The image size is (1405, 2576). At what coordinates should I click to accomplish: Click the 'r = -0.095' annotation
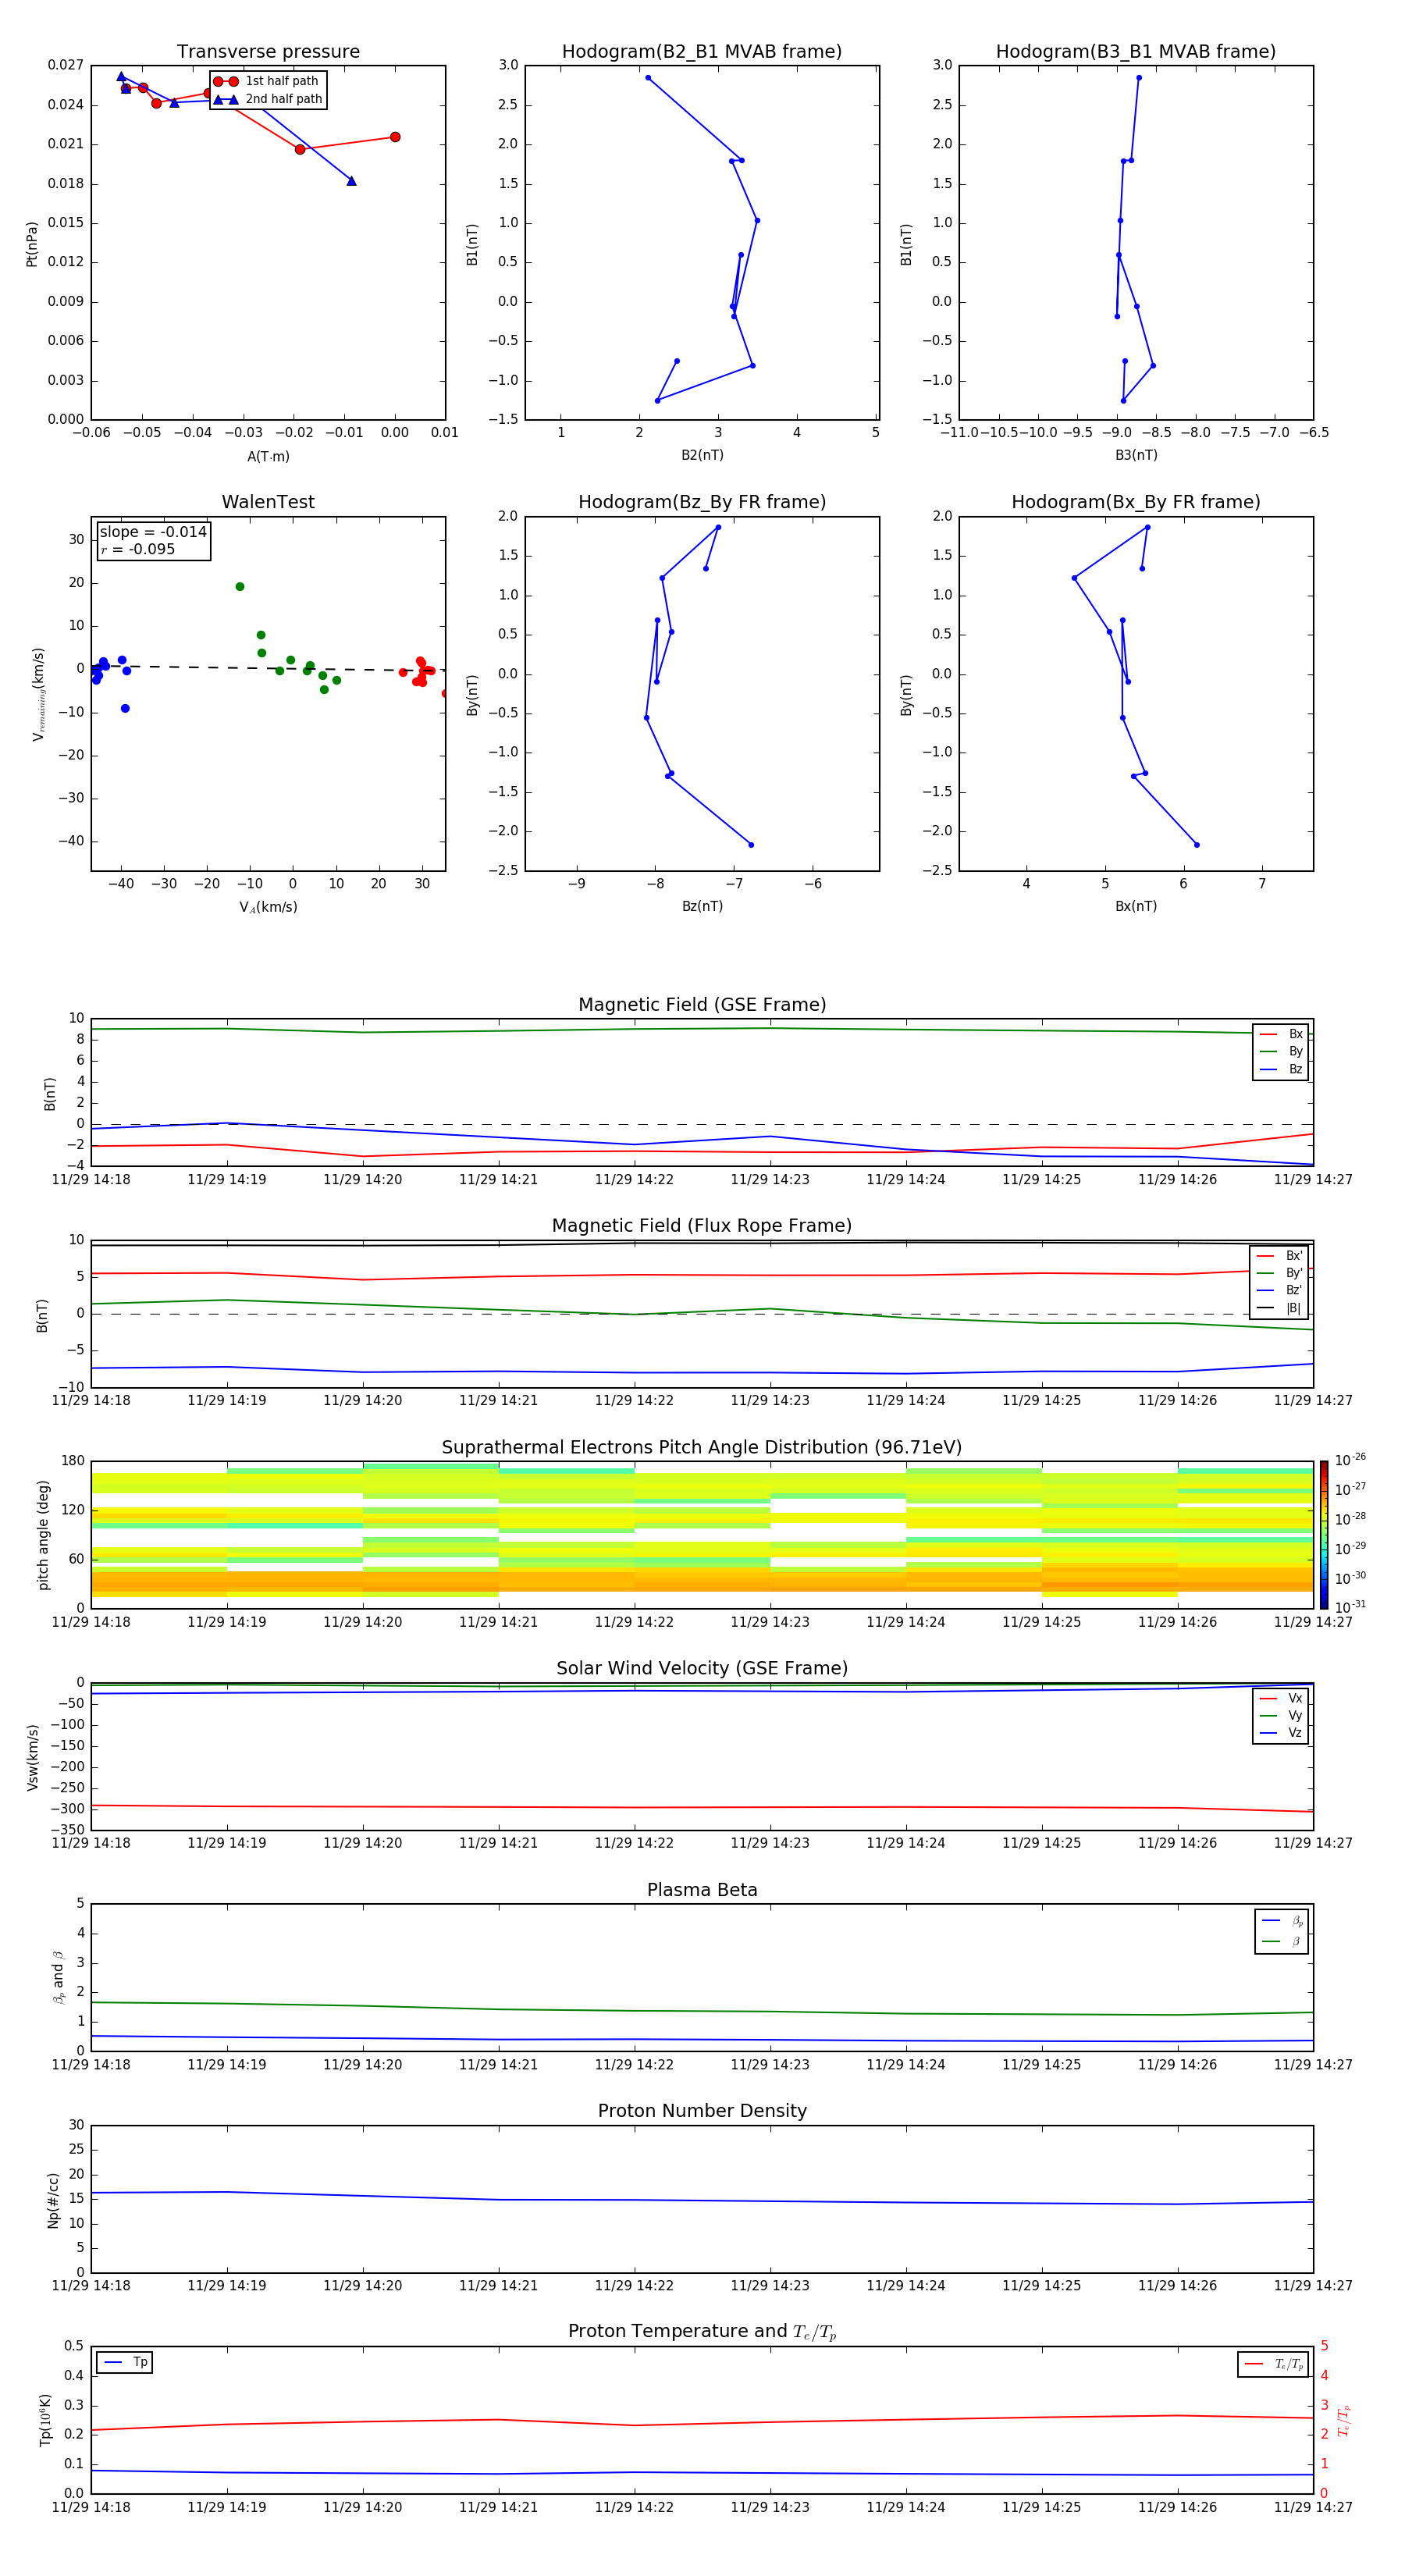click(x=138, y=549)
